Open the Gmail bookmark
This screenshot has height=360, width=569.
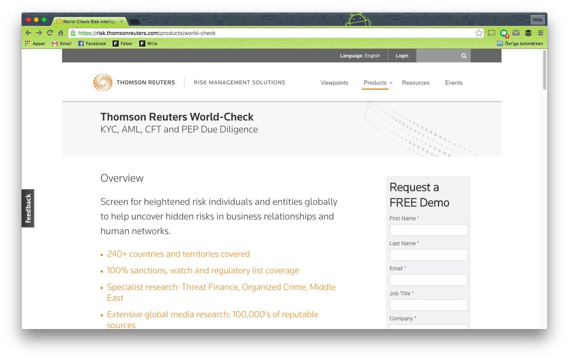click(62, 44)
